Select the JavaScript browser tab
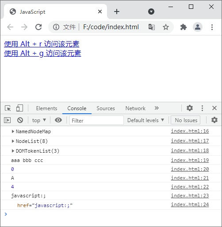Viewport: 222px width, 227px height. click(55, 12)
